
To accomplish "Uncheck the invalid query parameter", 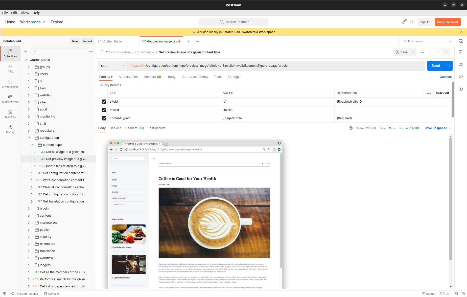I will tap(104, 110).
